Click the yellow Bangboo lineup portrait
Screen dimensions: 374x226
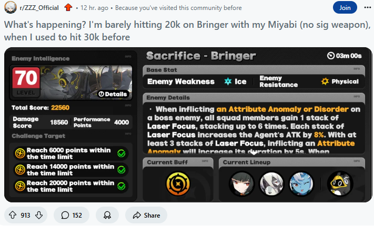coord(340,184)
